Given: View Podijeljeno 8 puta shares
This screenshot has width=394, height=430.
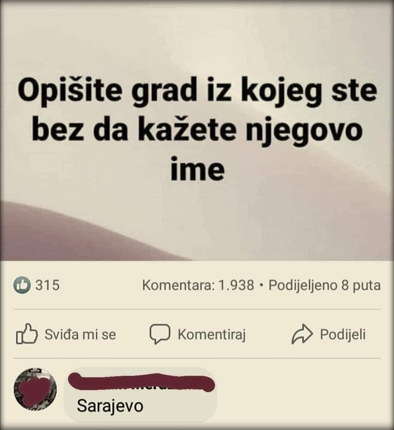Looking at the screenshot, I should pos(324,285).
